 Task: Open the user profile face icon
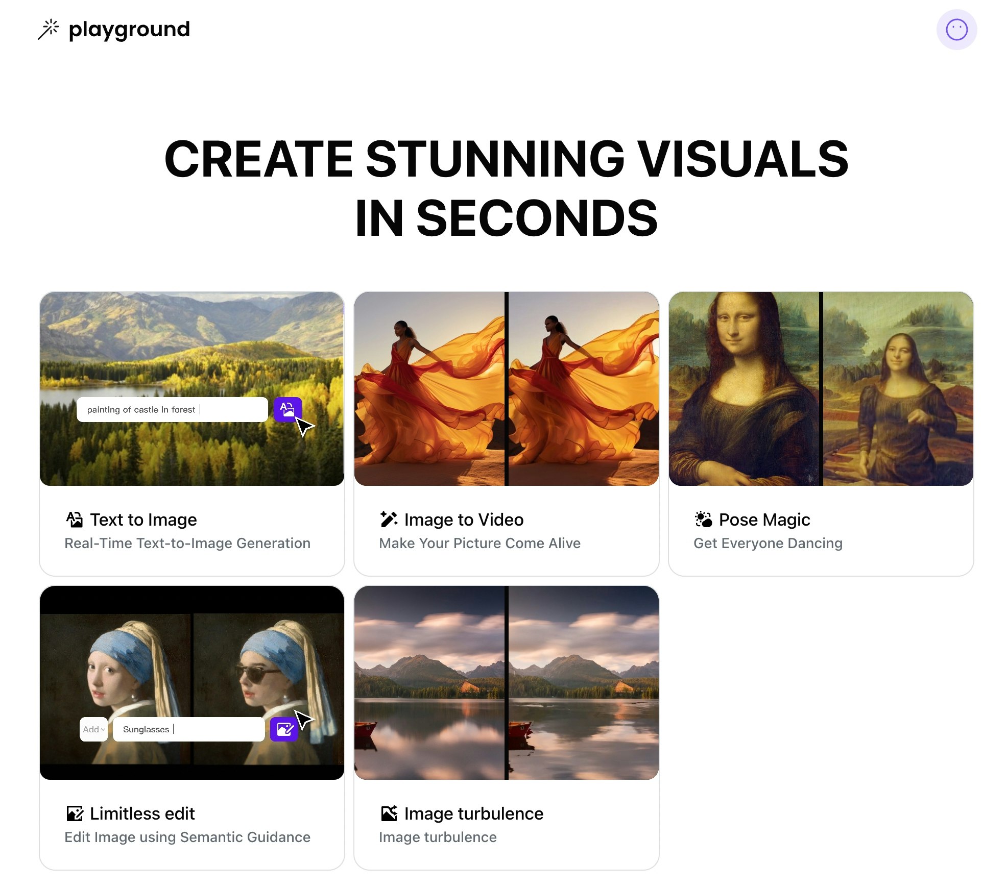click(956, 30)
